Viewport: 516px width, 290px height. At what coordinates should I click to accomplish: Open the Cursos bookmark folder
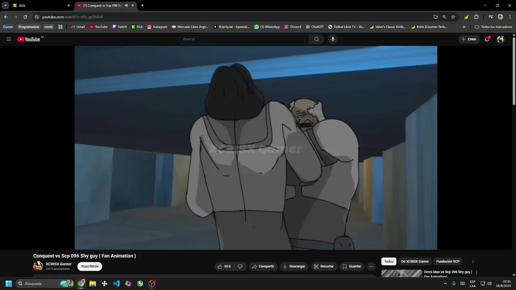click(8, 27)
